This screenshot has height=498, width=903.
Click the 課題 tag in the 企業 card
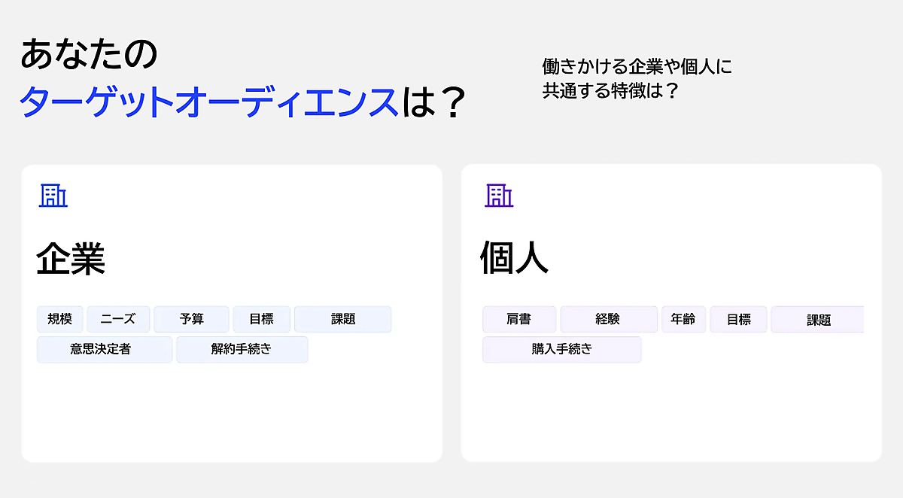click(x=342, y=319)
